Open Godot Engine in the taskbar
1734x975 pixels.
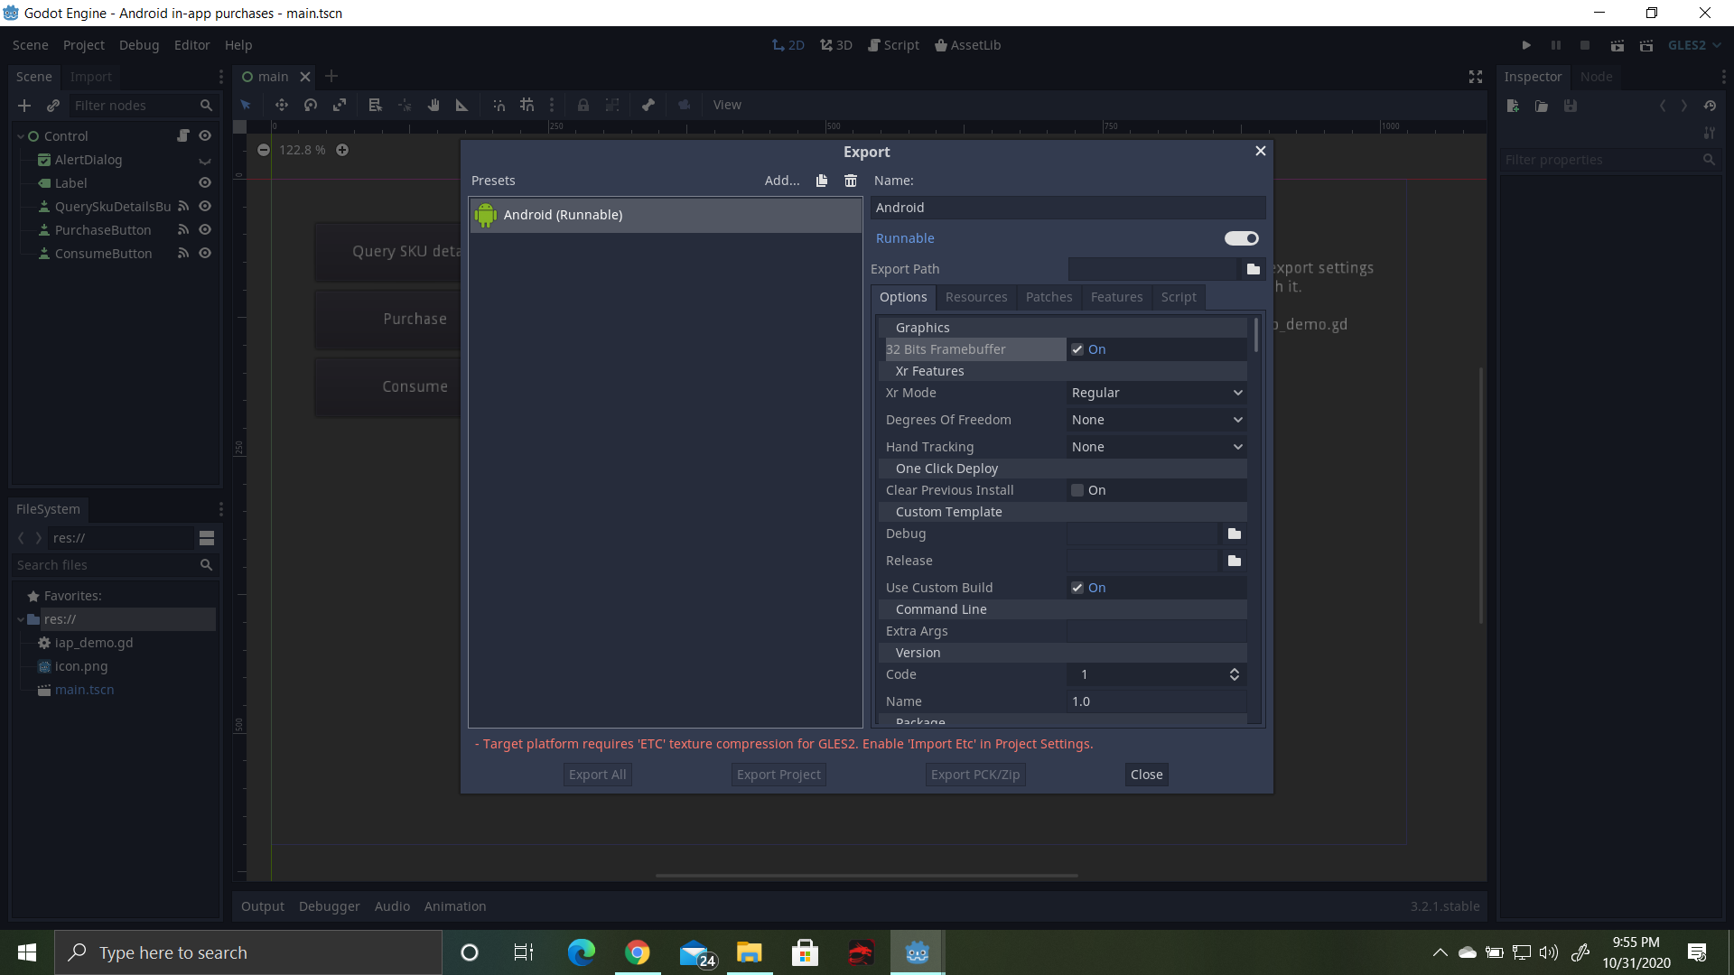918,952
